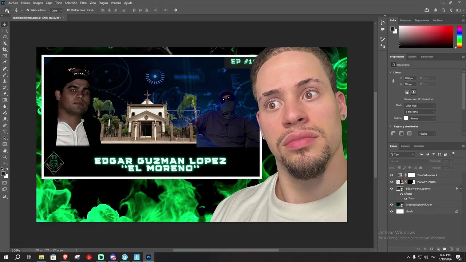
Task: Open the Trazados tab
Action: 419,146
